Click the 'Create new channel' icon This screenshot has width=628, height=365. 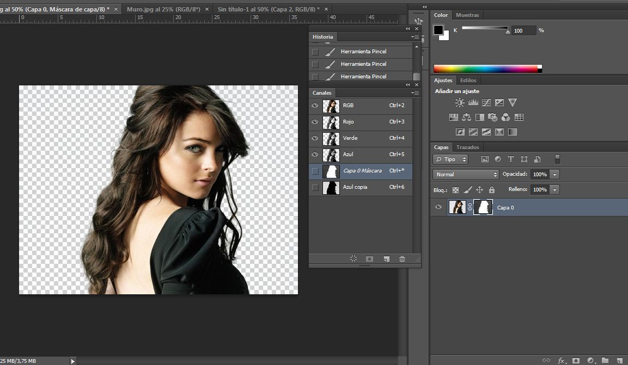pyautogui.click(x=386, y=259)
